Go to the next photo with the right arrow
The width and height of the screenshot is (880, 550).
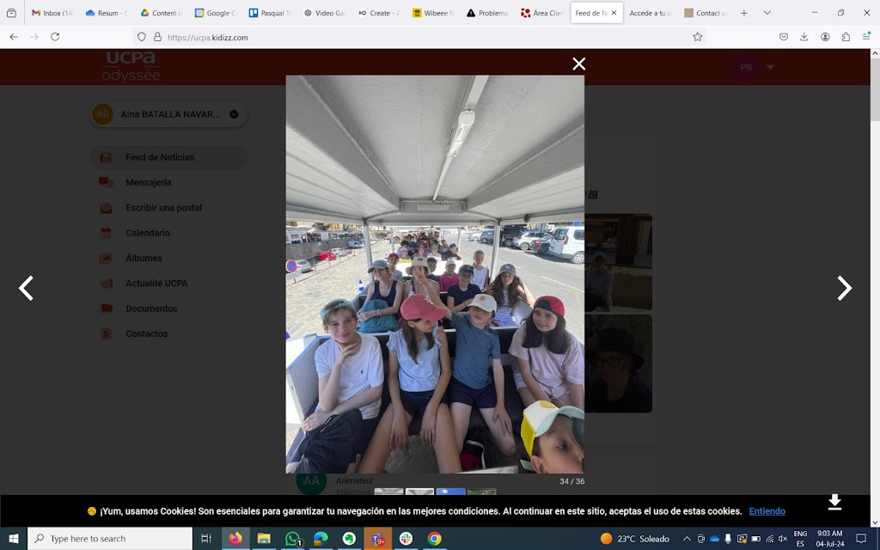844,288
